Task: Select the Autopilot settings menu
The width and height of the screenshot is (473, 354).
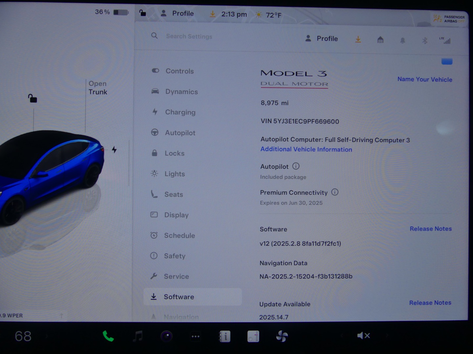Action: [180, 133]
